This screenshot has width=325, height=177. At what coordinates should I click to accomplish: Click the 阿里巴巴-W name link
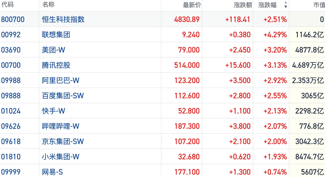point(61,80)
